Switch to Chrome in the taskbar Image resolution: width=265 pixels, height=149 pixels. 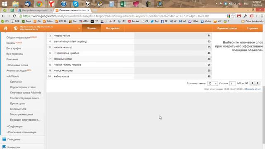pos(40,4)
